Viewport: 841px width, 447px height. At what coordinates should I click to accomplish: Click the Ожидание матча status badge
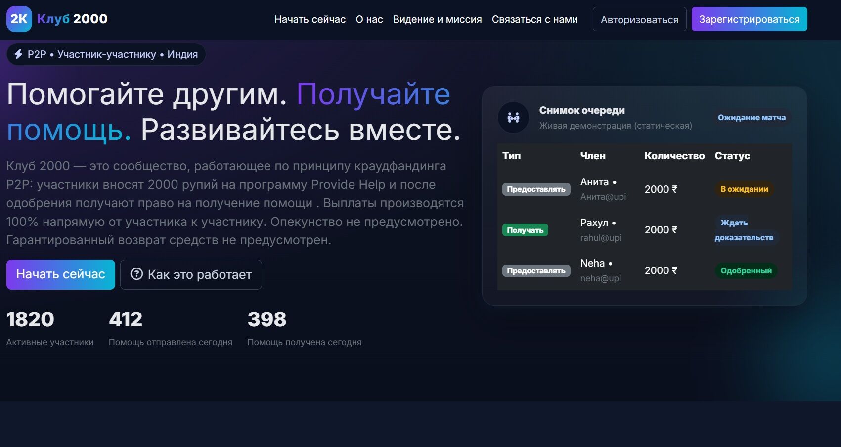tap(751, 118)
